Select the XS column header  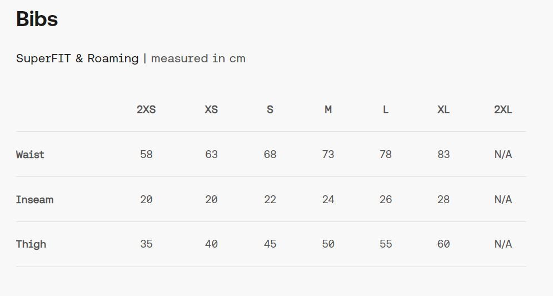click(x=211, y=110)
